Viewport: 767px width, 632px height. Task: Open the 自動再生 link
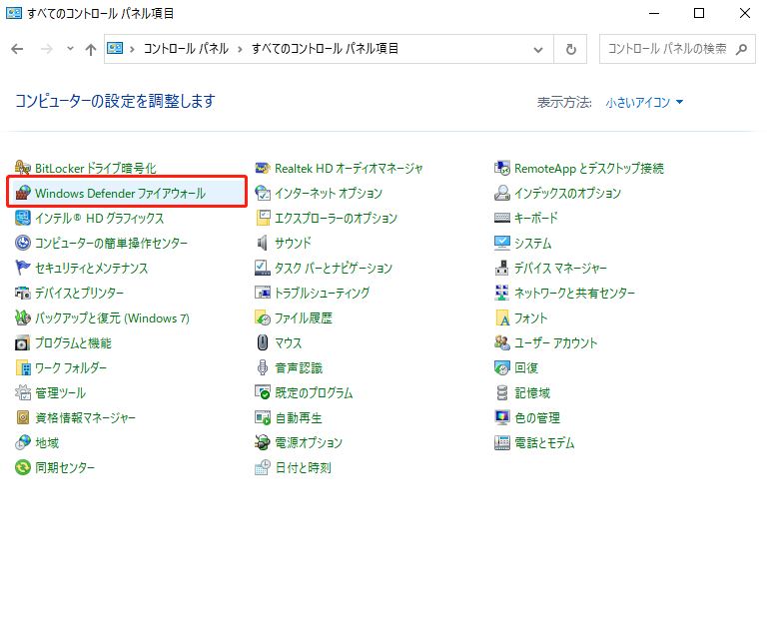(299, 417)
